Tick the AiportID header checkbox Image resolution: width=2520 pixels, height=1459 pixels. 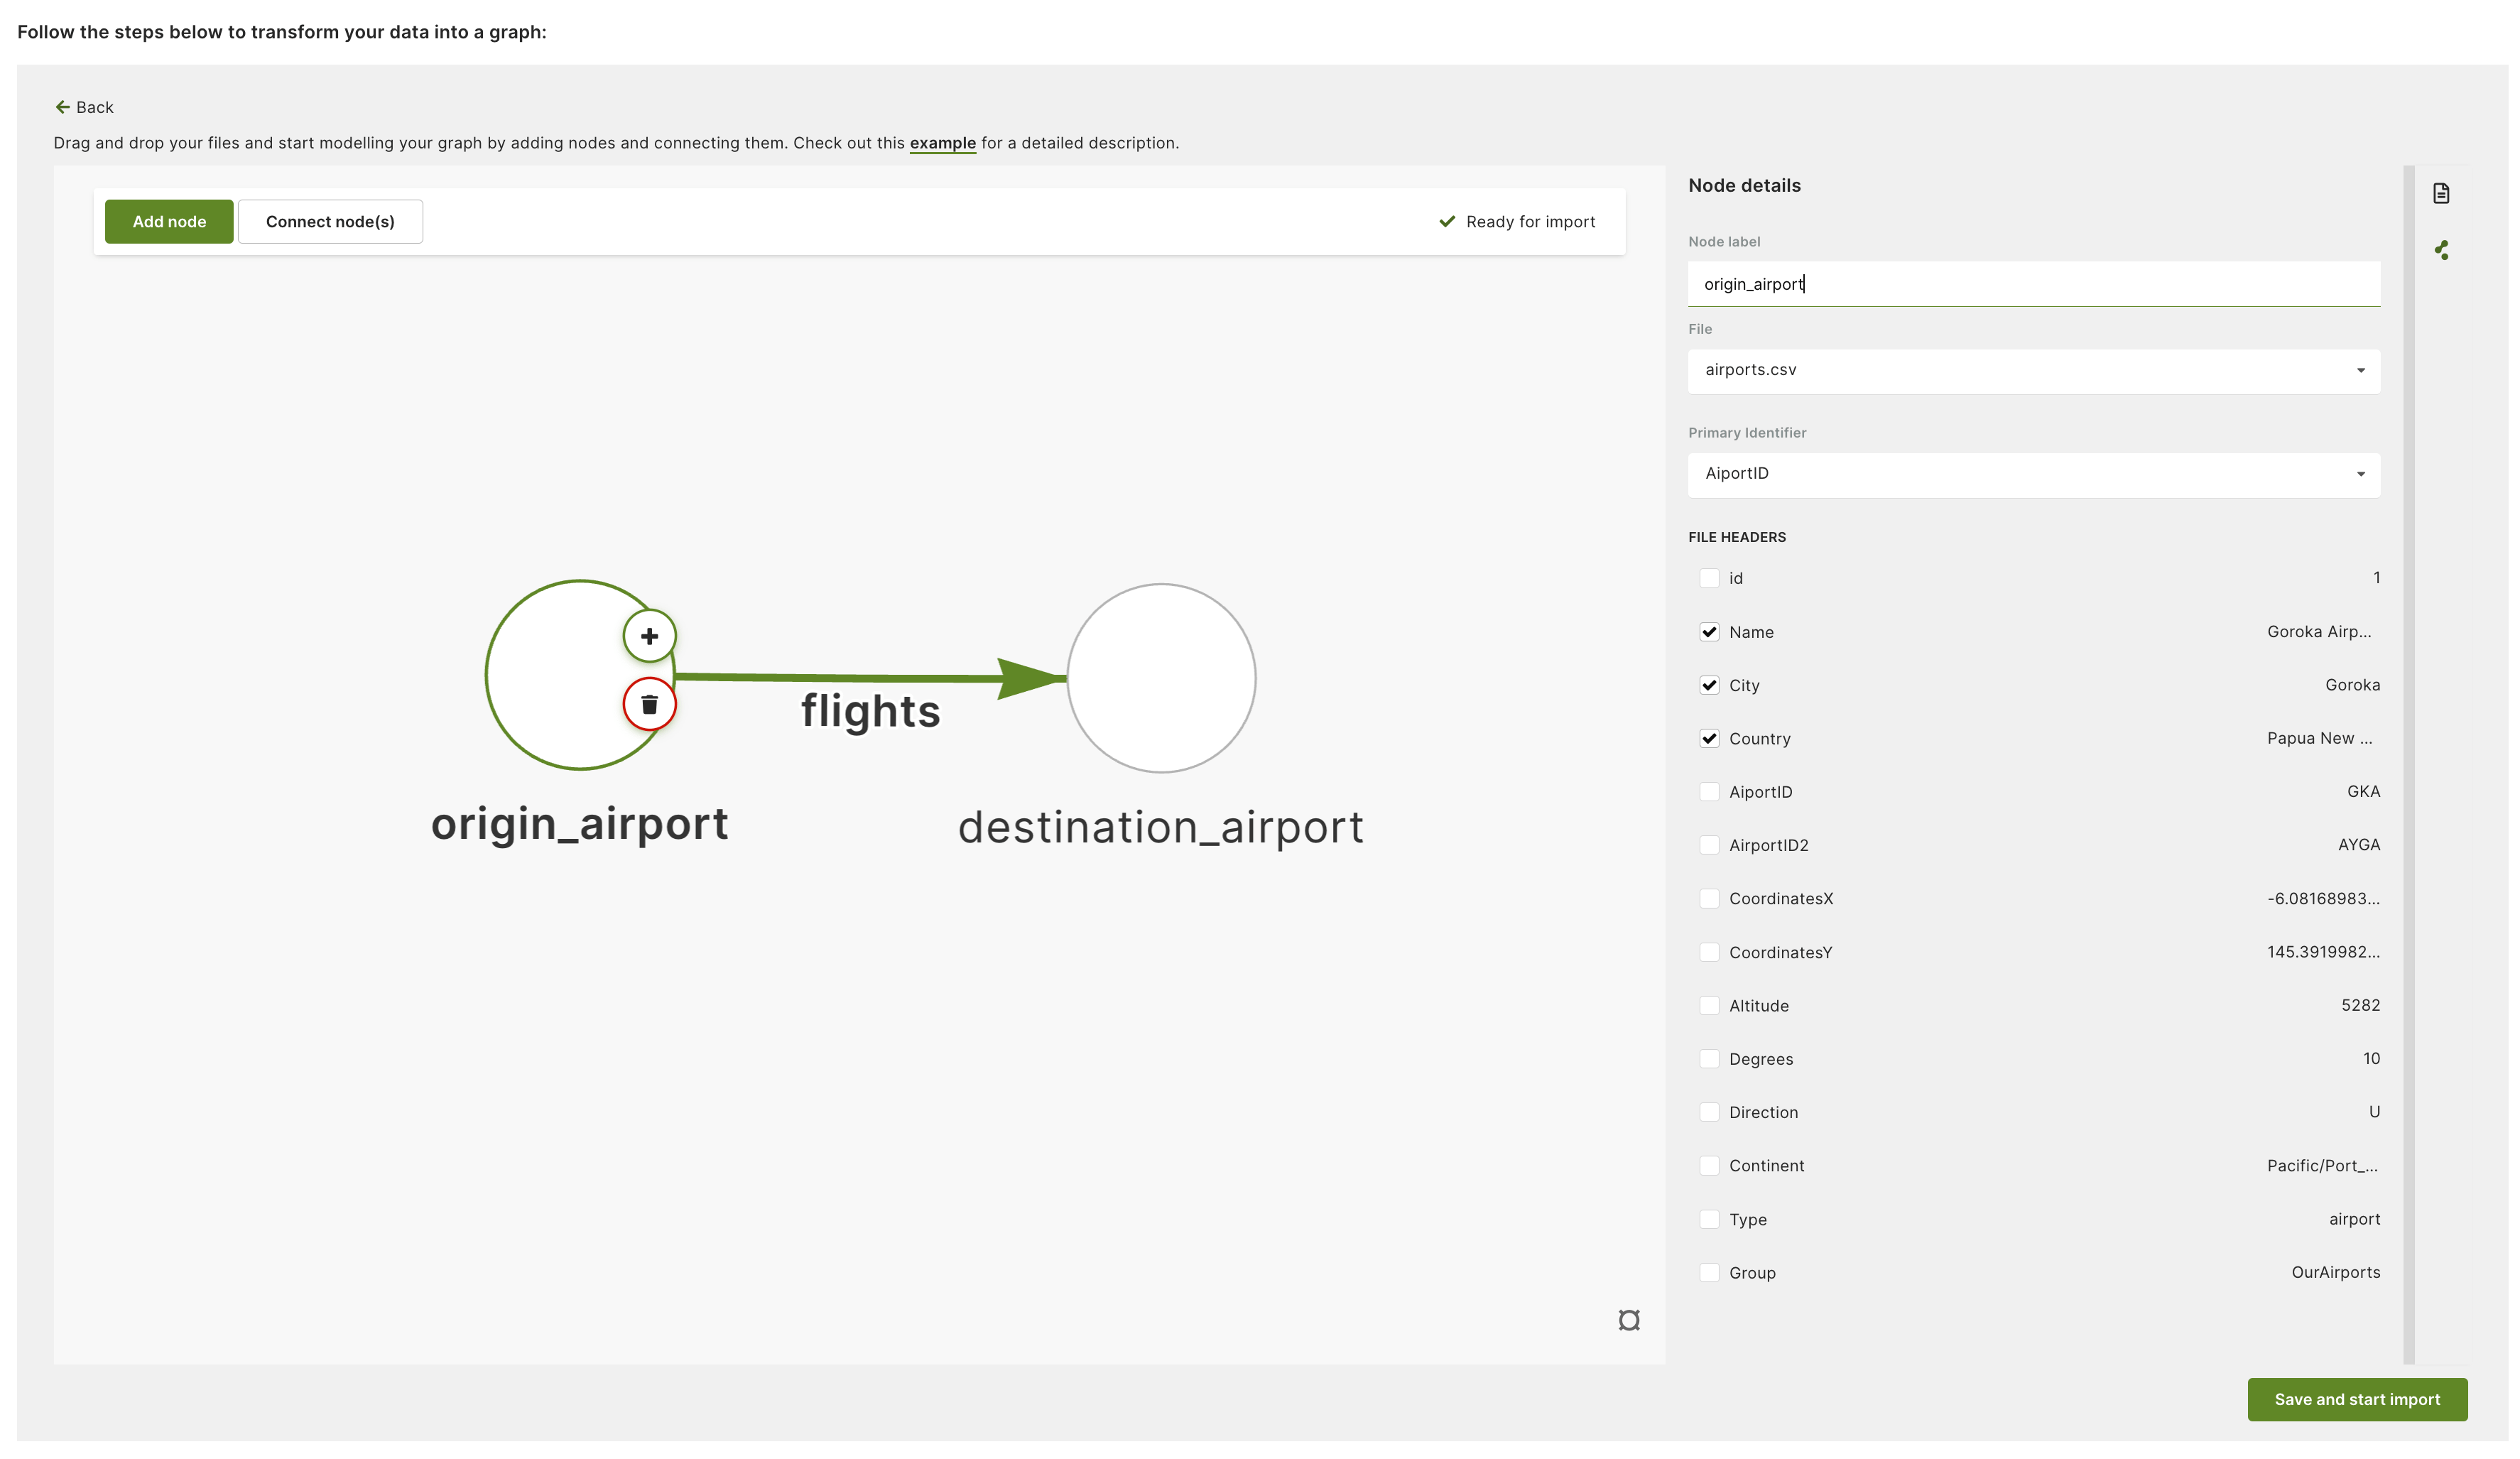1709,792
